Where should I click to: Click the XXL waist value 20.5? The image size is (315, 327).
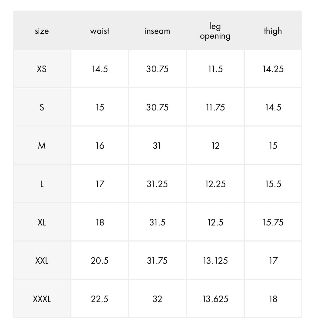pos(100,261)
